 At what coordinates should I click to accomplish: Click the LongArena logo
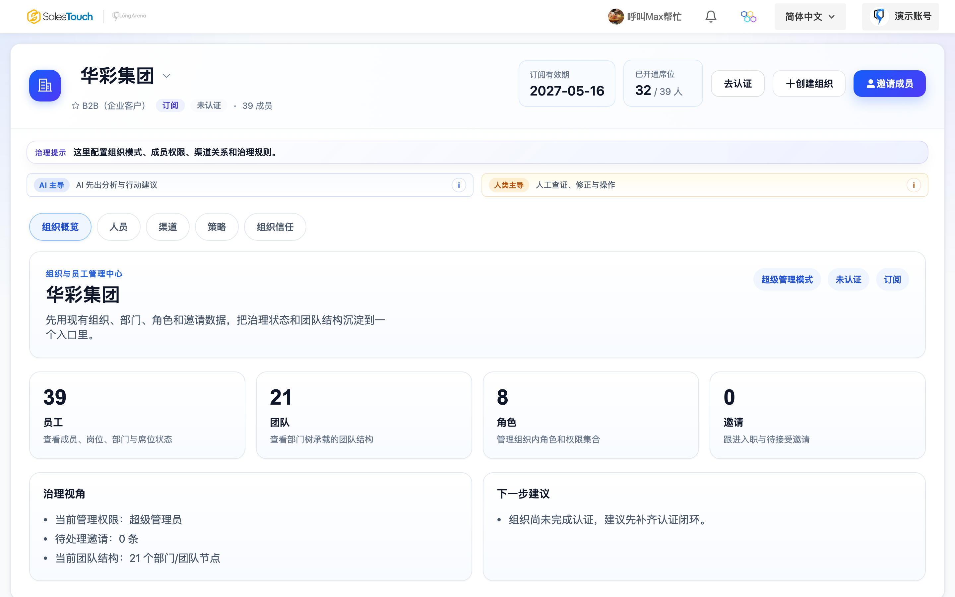129,16
